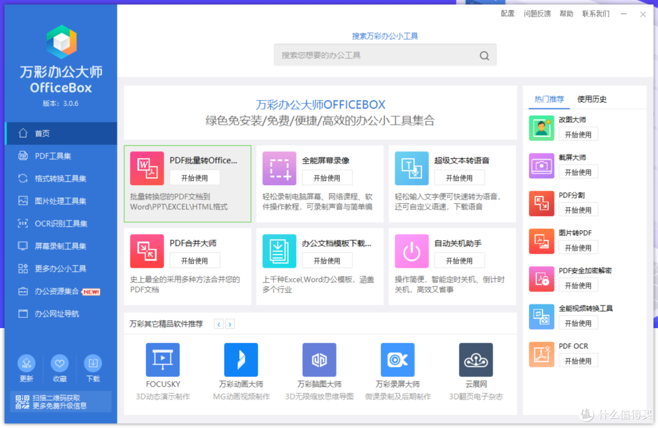Select the PDF分割 icon

tap(542, 203)
